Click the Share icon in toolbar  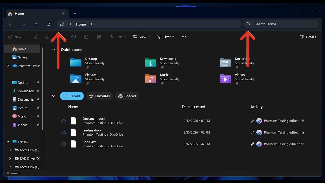tap(86, 37)
